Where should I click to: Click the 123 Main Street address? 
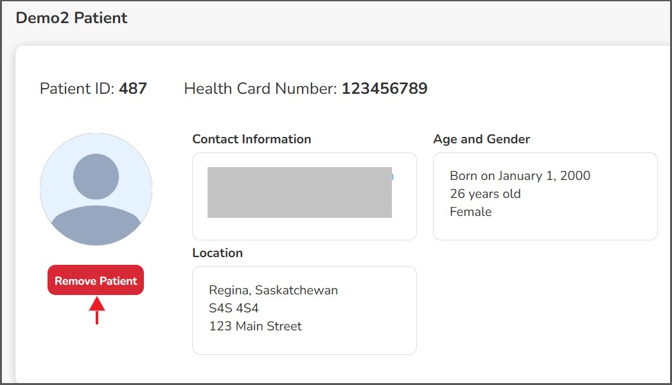pos(255,326)
